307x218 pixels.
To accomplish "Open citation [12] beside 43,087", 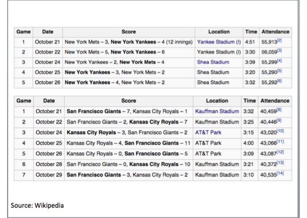I will click(280, 152).
